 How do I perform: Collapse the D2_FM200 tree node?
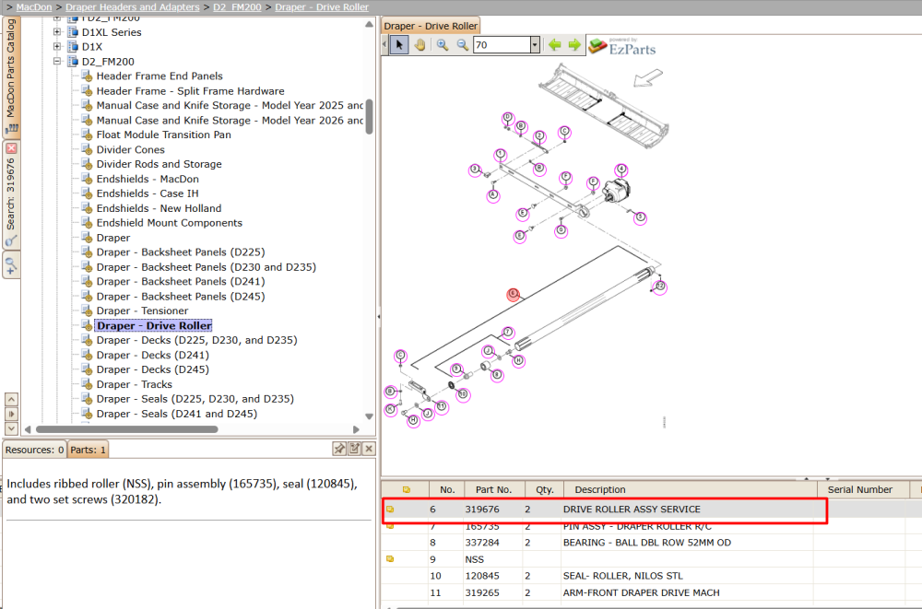[57, 61]
